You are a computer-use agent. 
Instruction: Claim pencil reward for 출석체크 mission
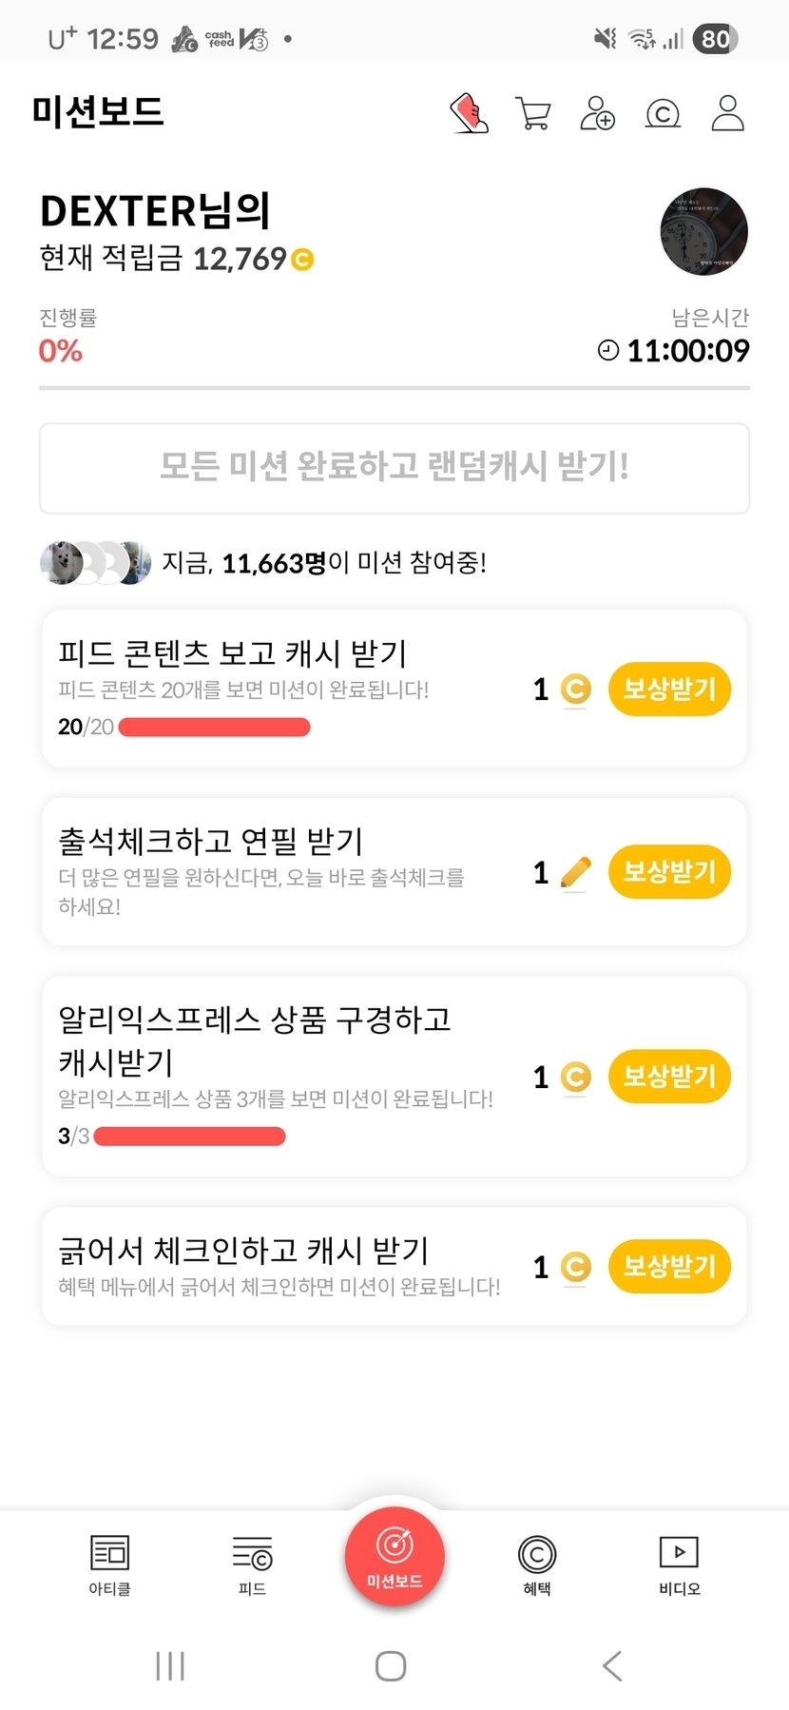669,871
